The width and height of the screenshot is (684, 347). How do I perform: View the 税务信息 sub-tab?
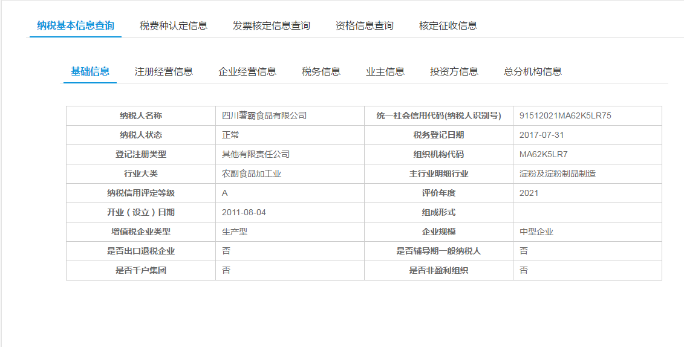pyautogui.click(x=321, y=71)
